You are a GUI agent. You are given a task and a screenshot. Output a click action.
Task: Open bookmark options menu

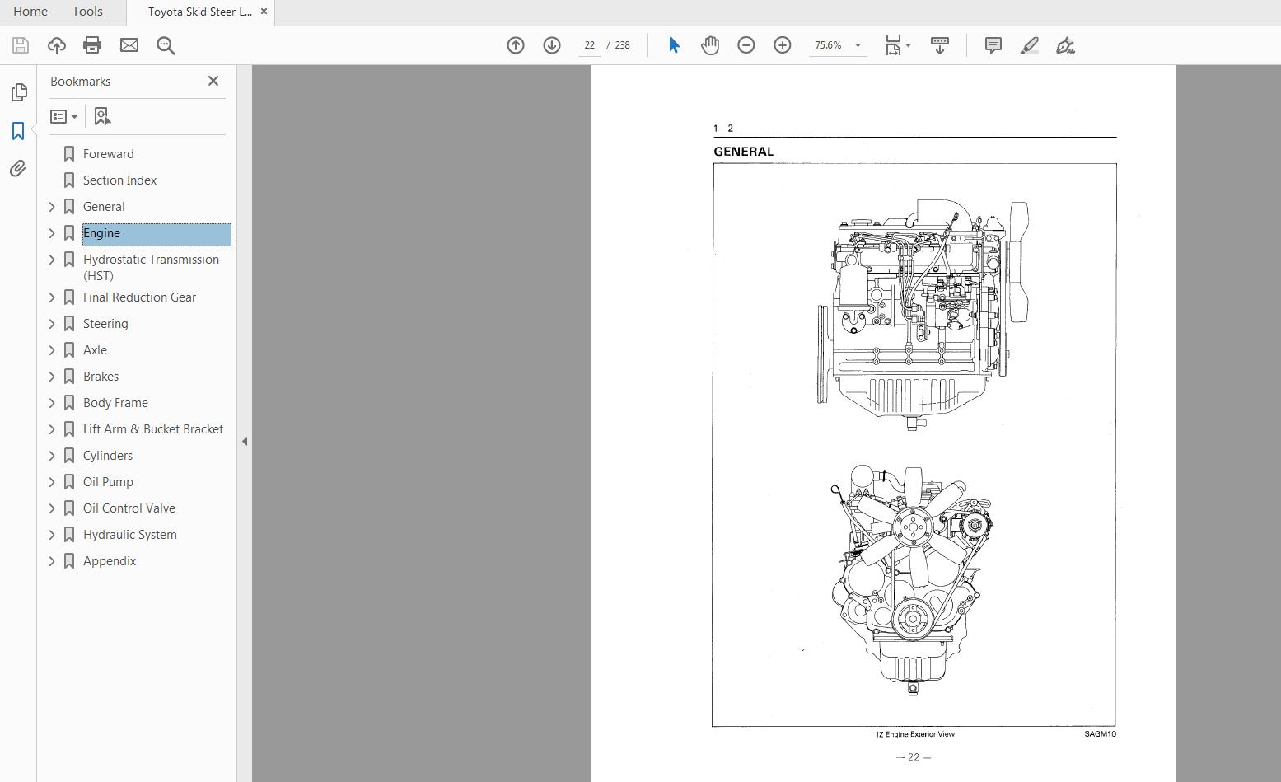(63, 116)
